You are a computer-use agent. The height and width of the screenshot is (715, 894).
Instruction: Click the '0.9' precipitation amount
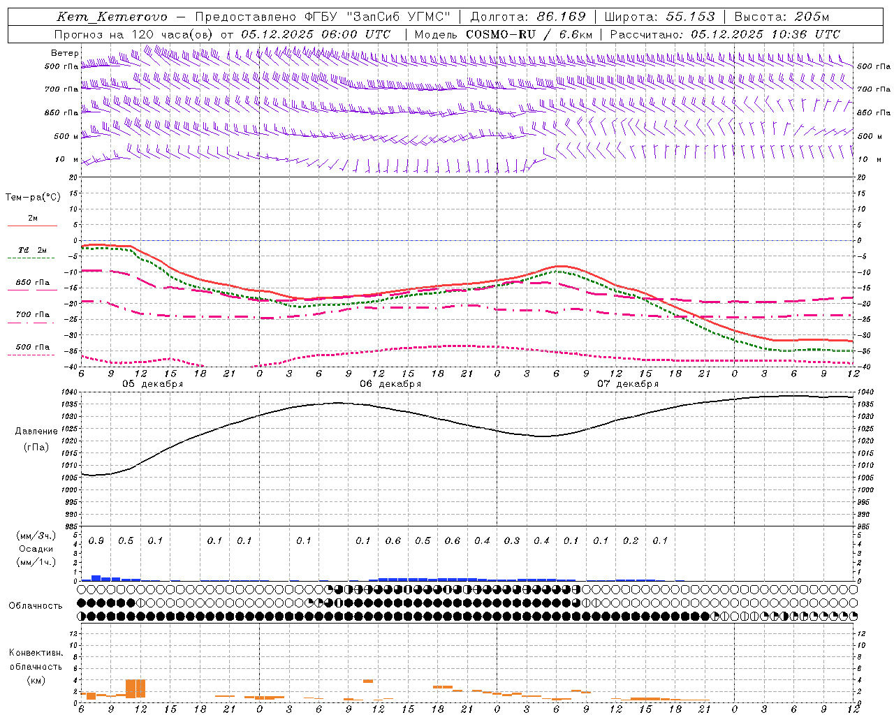96,541
